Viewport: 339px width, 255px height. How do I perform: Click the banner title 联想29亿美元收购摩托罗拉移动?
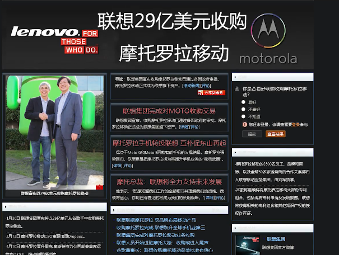point(173,37)
